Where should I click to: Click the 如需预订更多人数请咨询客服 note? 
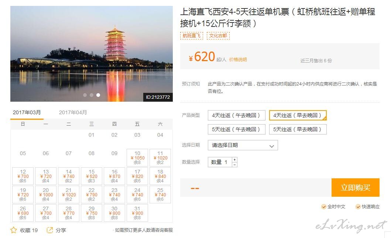coord(144,230)
